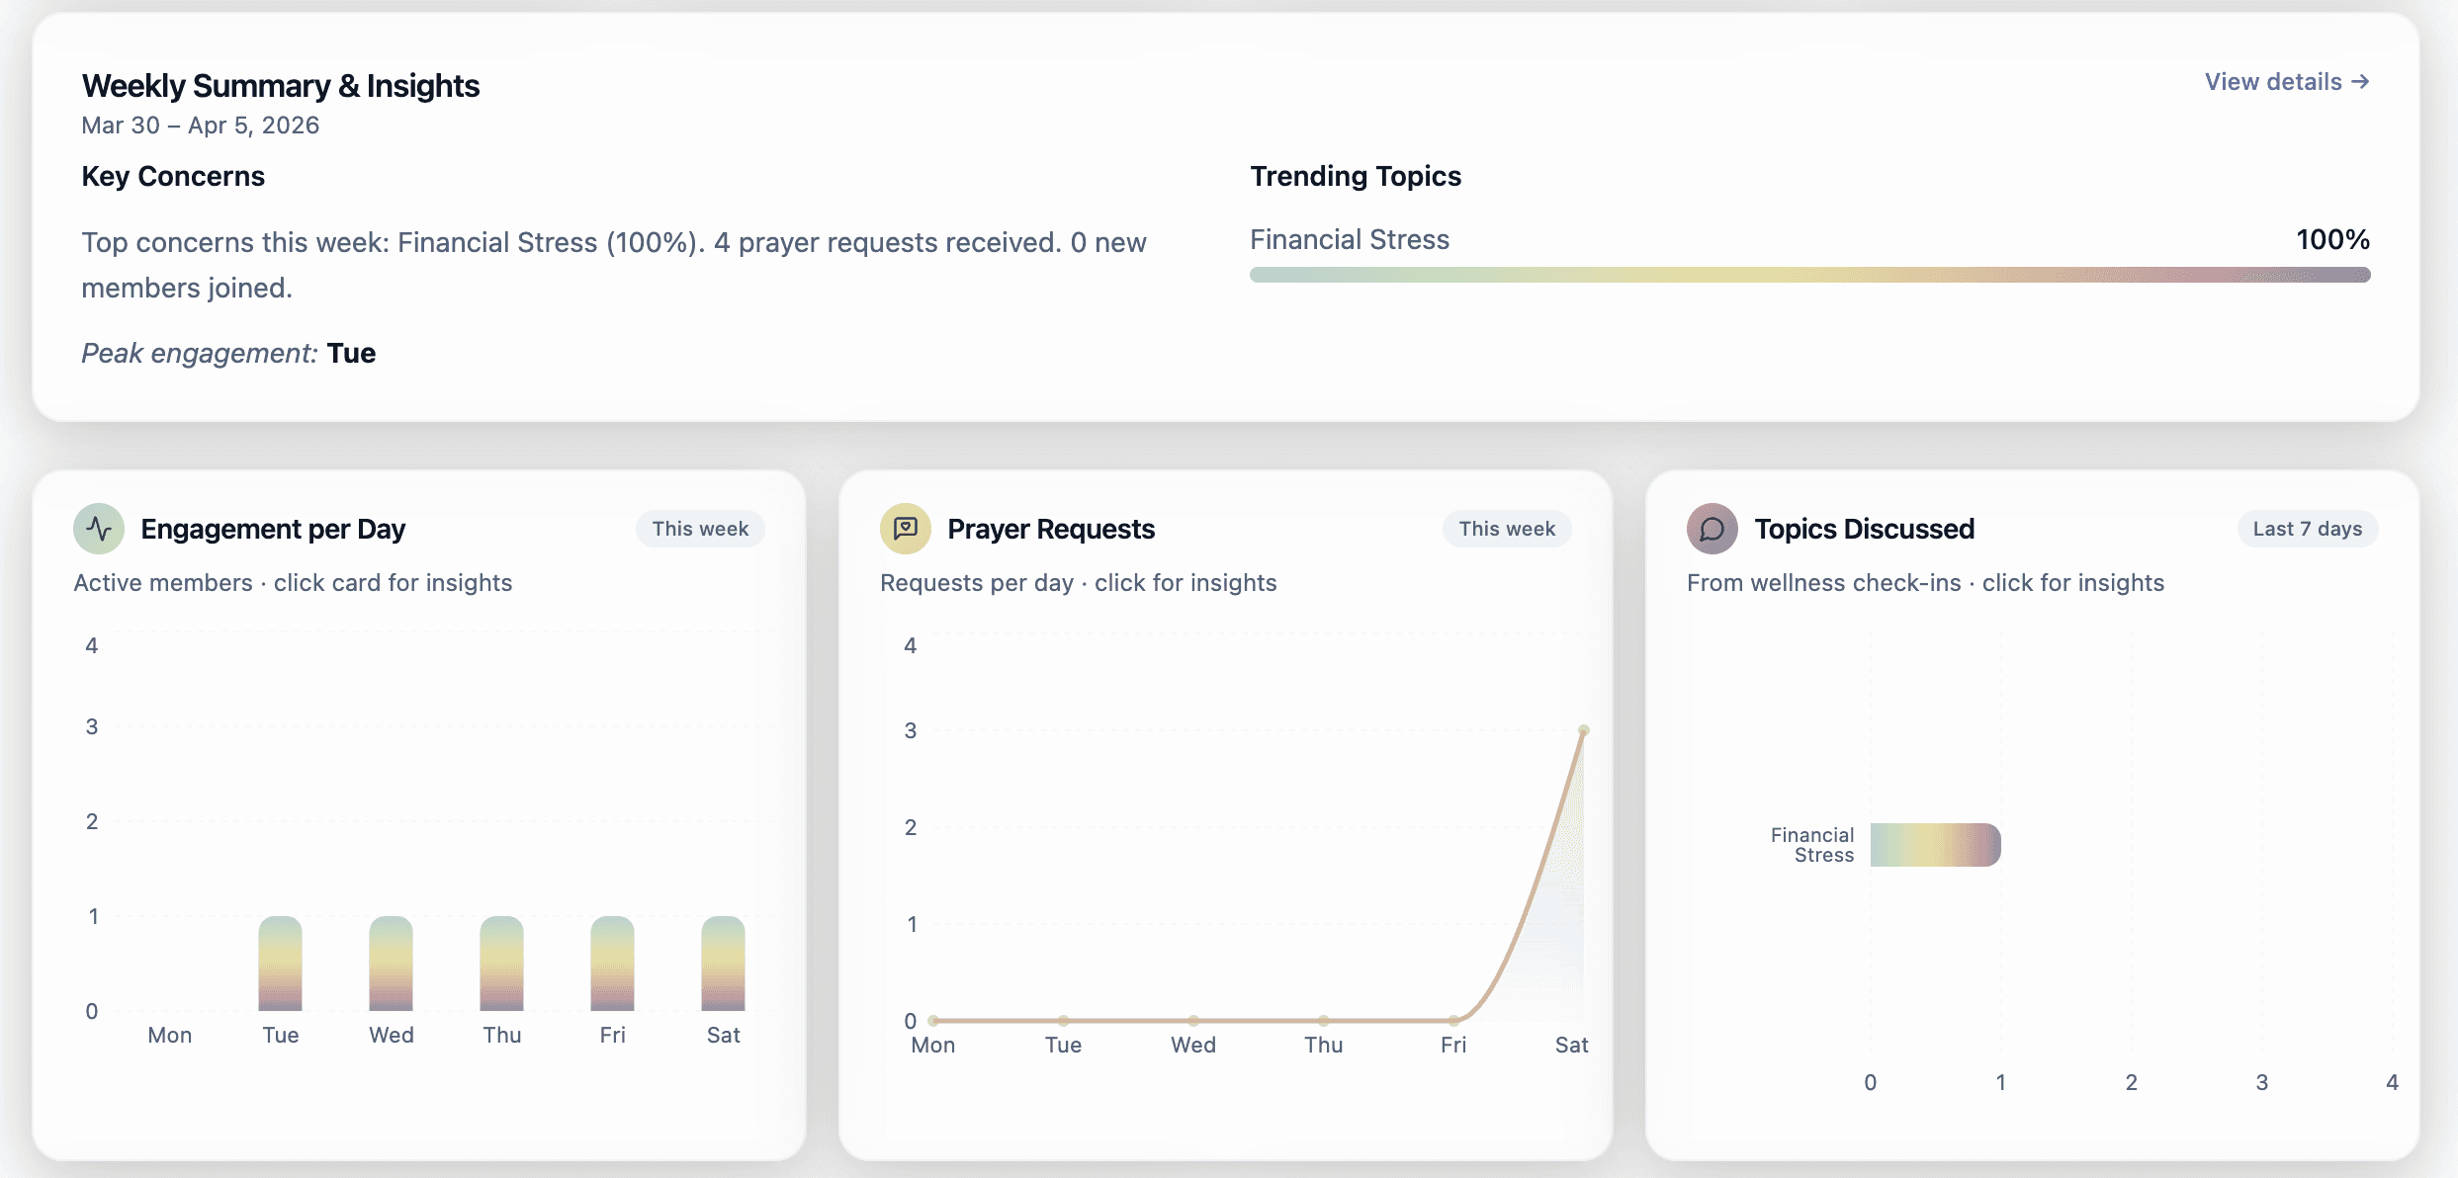This screenshot has width=2458, height=1178.
Task: Select the Thu bar in Engagement chart
Action: coord(501,964)
